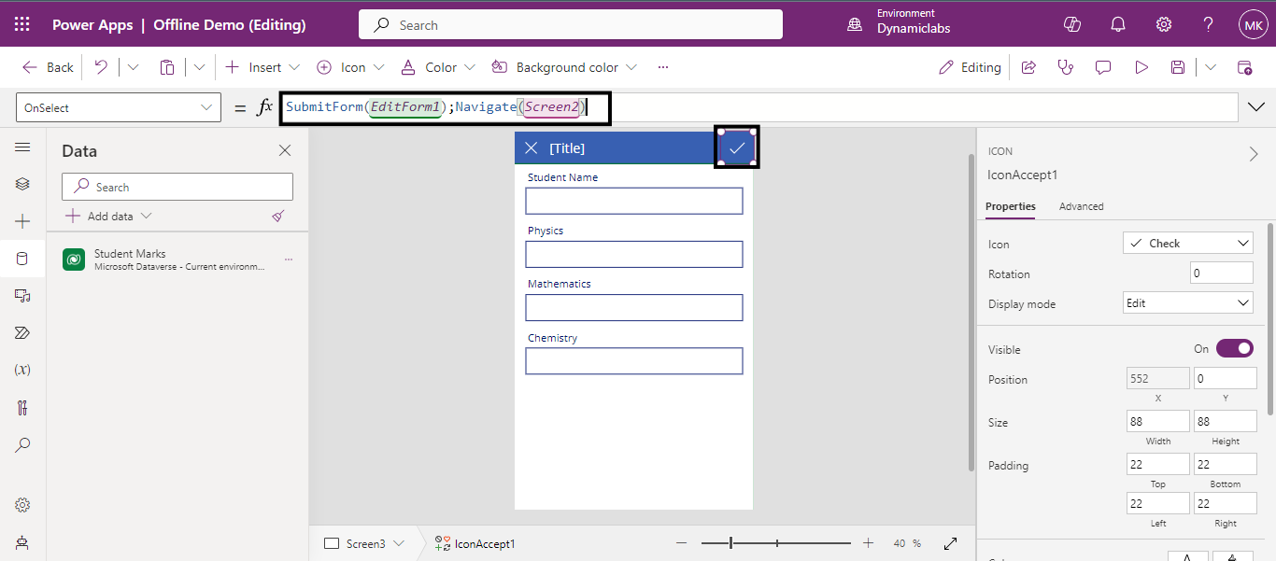Open the Copilot icon in header
This screenshot has width=1276, height=561.
coord(1072,25)
